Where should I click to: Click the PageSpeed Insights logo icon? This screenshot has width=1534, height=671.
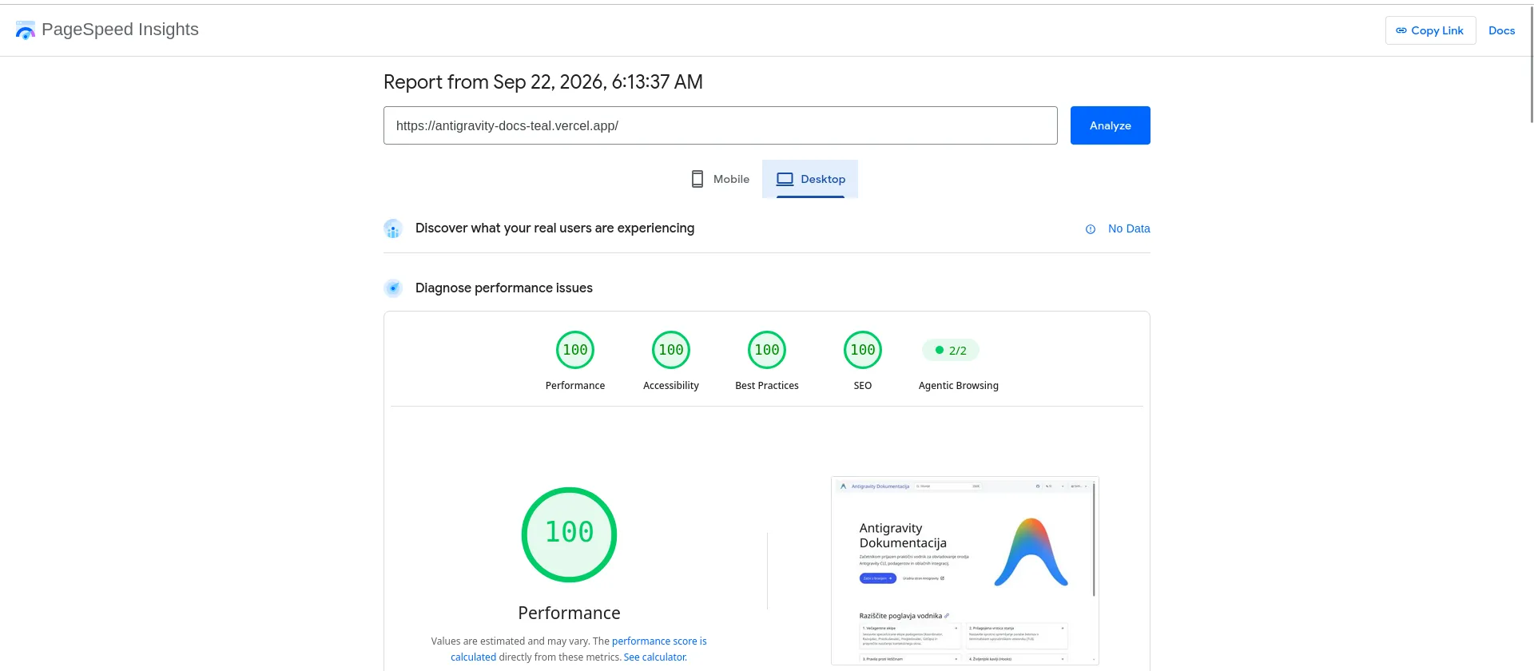pyautogui.click(x=26, y=30)
